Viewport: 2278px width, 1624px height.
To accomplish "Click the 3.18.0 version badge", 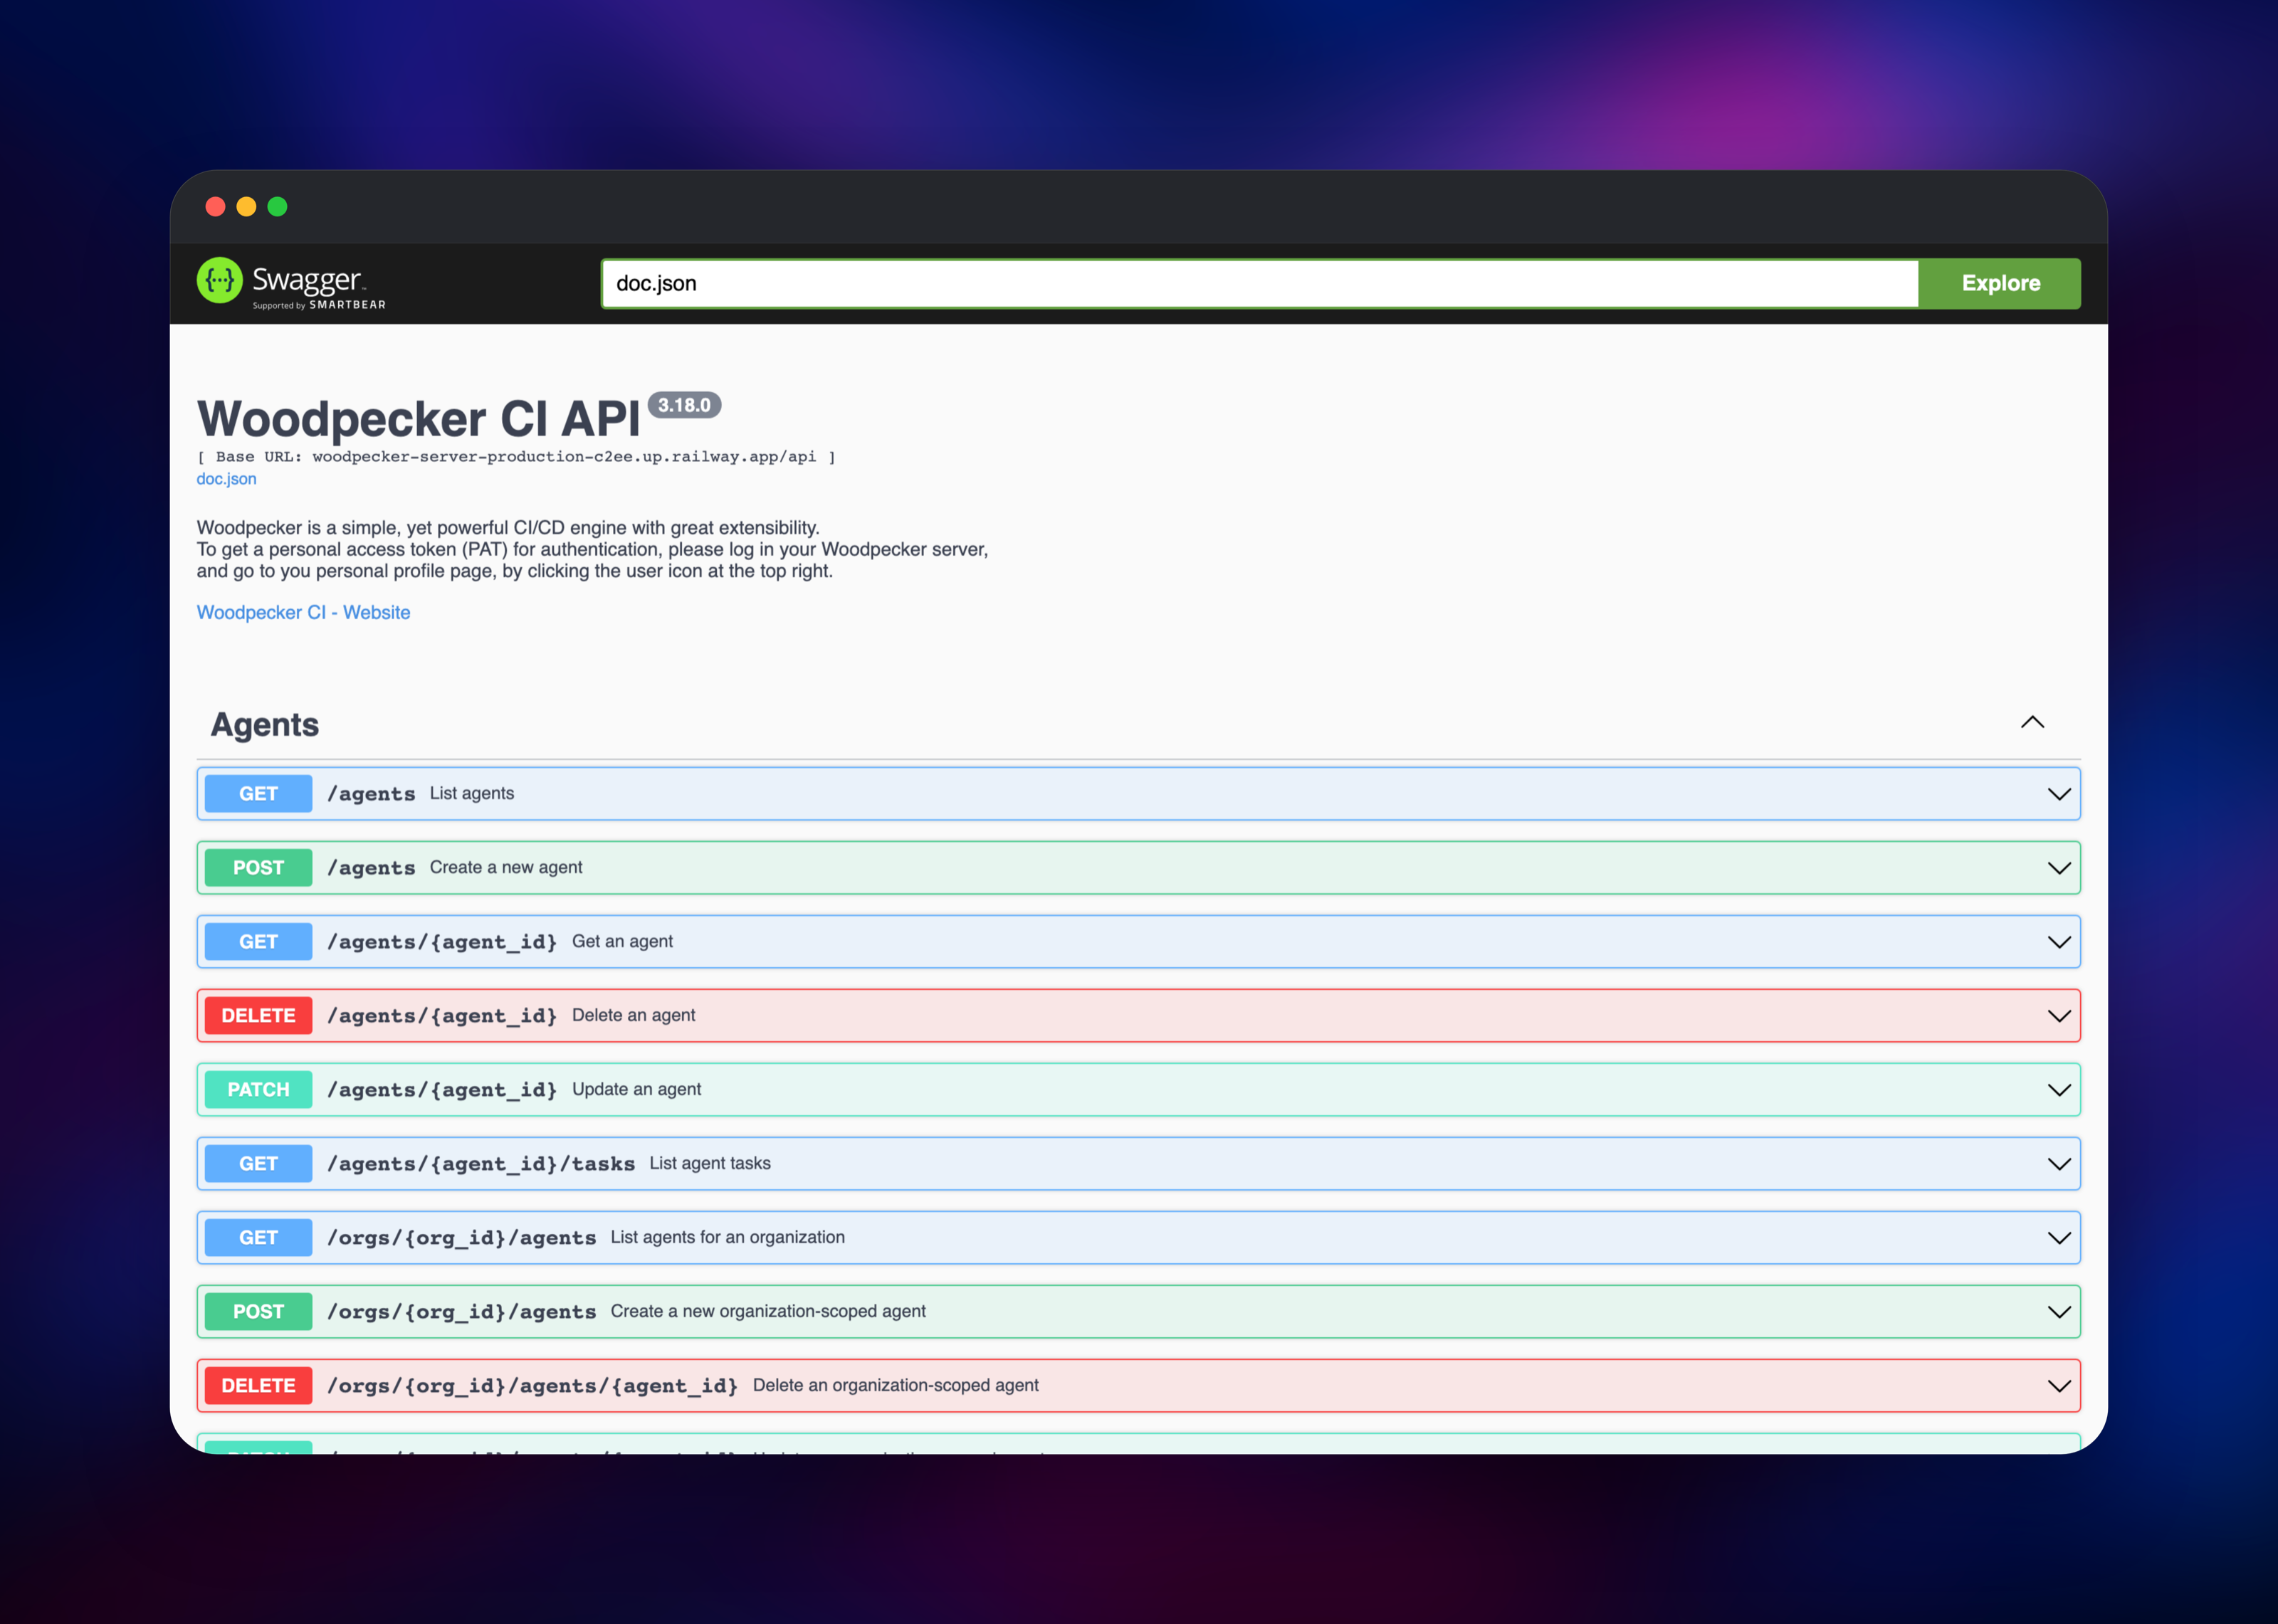I will click(x=684, y=405).
